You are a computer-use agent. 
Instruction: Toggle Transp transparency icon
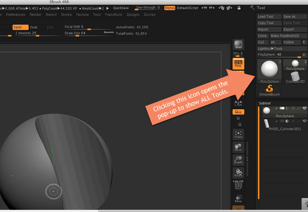(238, 198)
